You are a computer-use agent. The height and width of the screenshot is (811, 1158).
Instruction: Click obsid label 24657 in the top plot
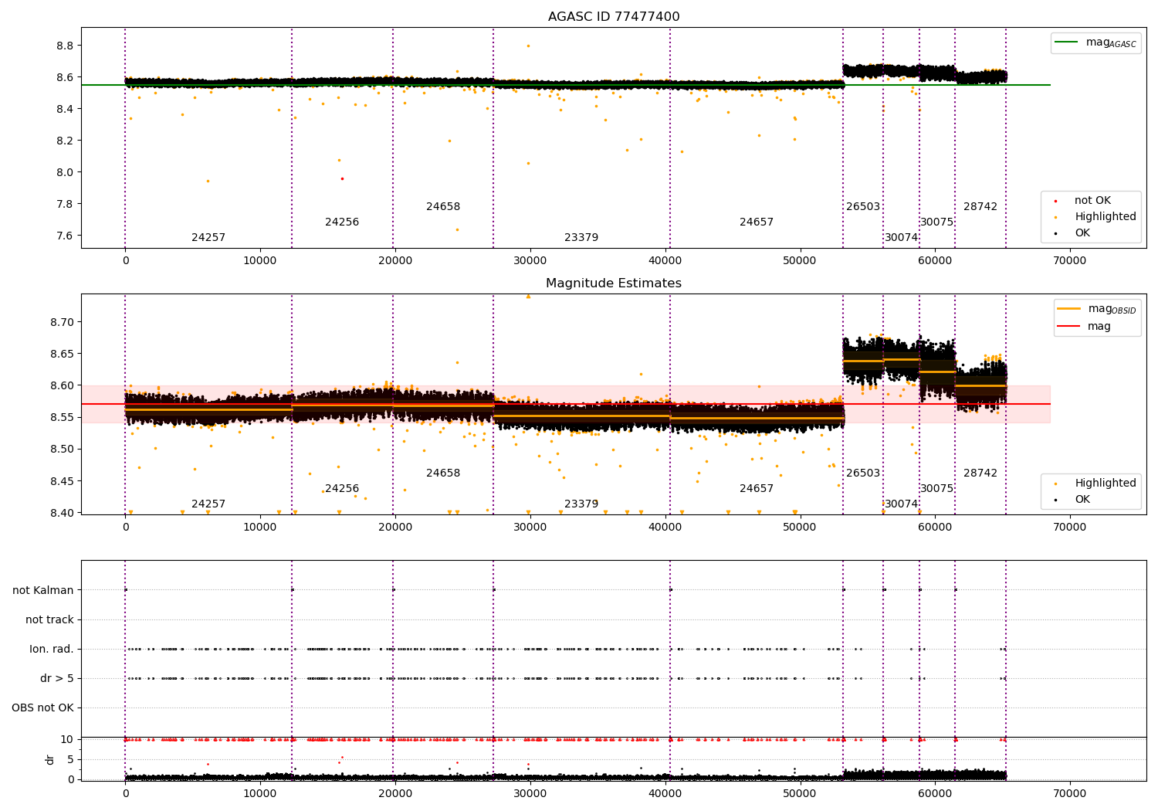757,222
